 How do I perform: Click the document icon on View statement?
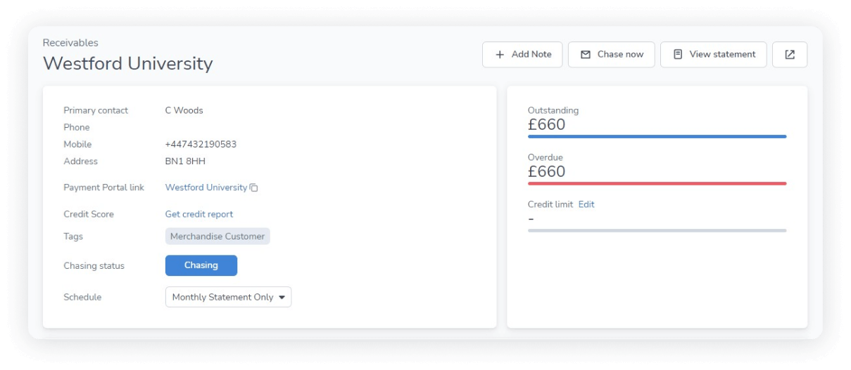678,54
